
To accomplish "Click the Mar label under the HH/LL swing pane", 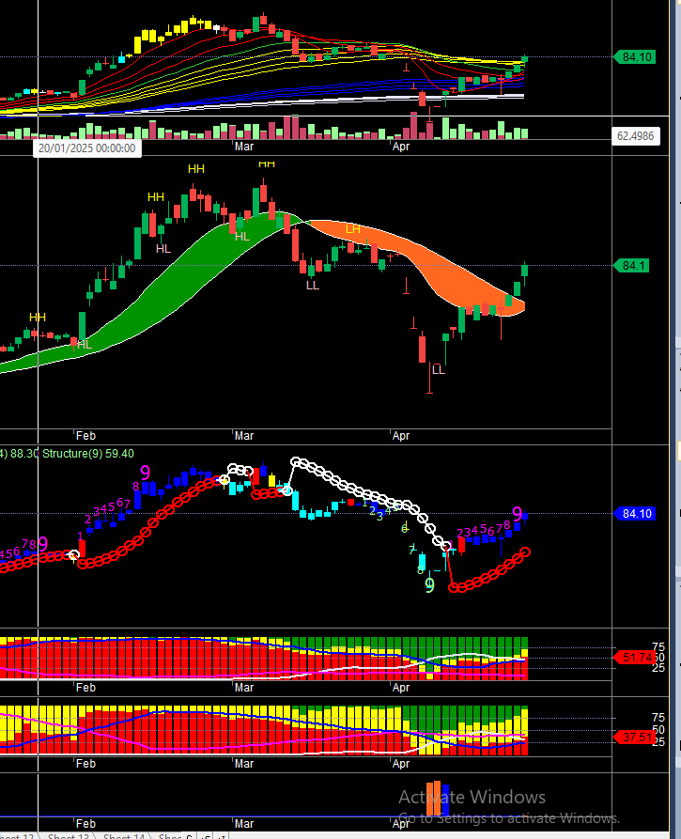I will coord(244,436).
